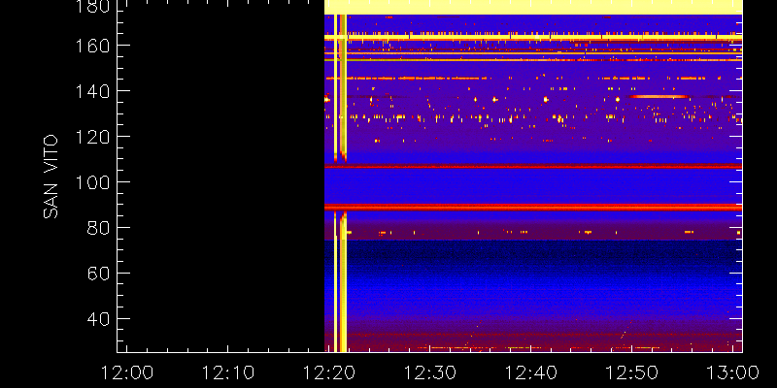Click the bright yellow band near 163

click(x=533, y=37)
